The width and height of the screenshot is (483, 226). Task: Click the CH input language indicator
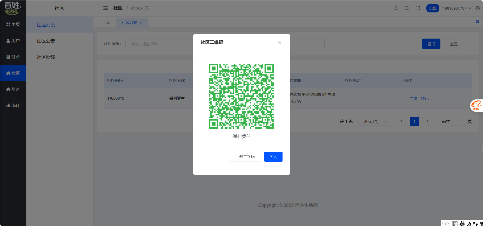point(447,224)
